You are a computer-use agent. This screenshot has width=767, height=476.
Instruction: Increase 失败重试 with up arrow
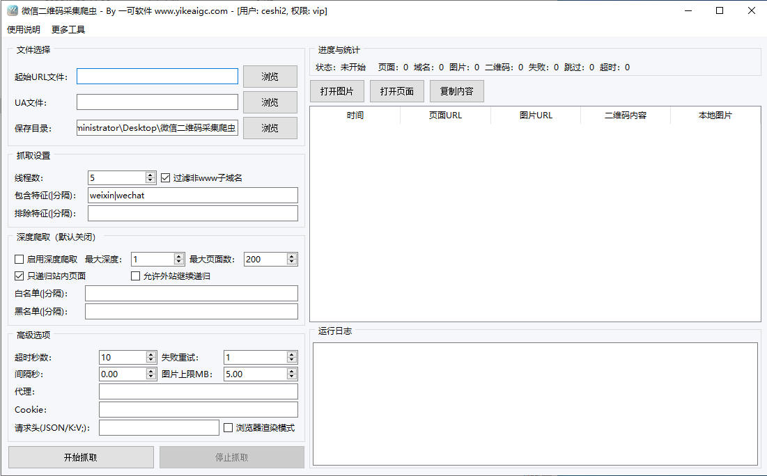[x=292, y=354]
